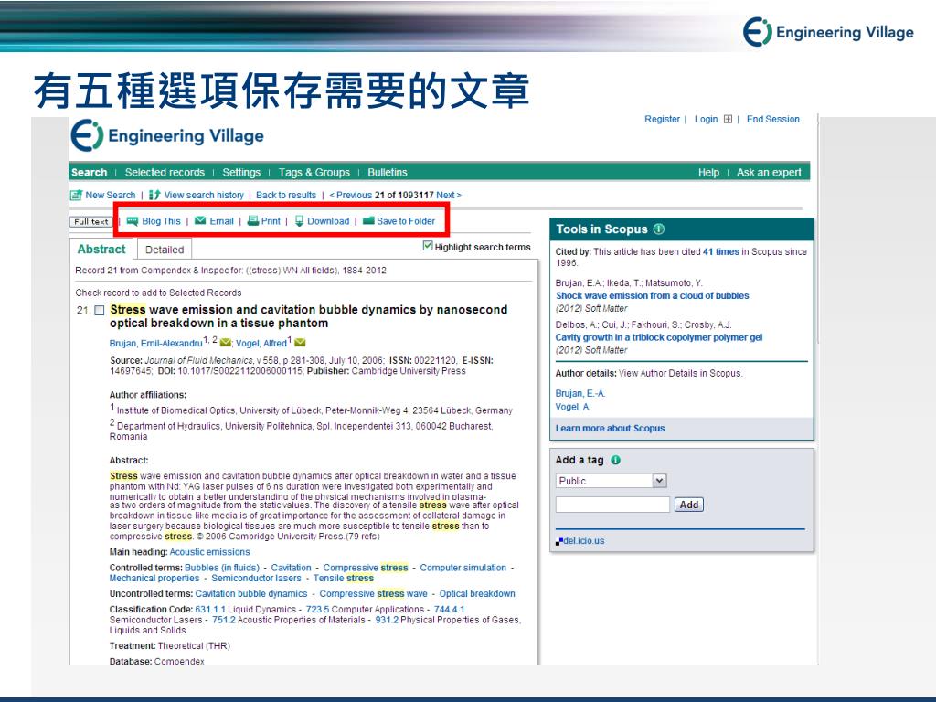Click the del.icio.us bookmark icon
The image size is (936, 702).
[559, 541]
